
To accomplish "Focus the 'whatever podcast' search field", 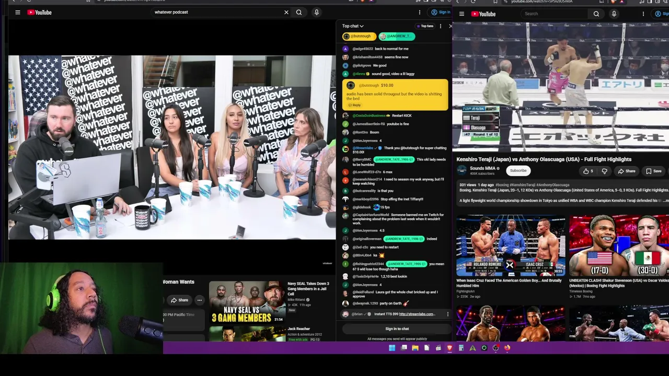I will [216, 12].
